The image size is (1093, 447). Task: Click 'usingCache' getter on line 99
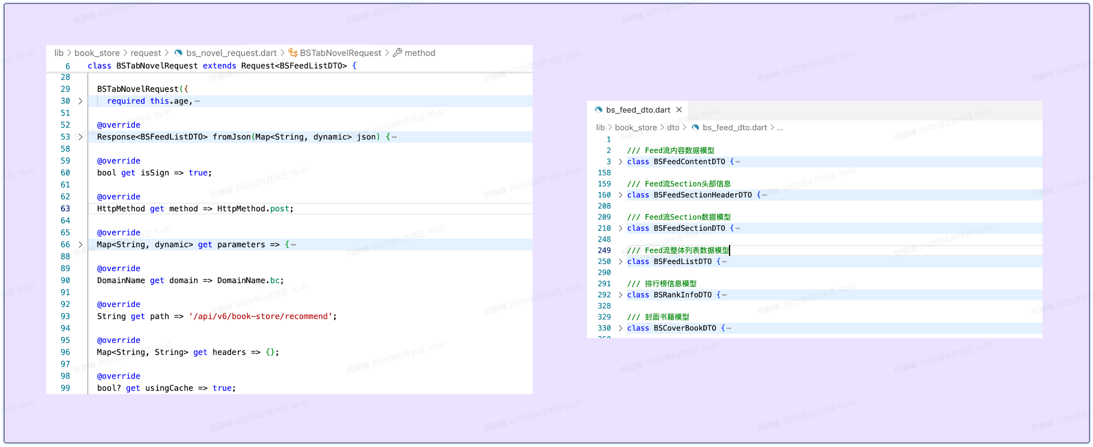click(169, 388)
